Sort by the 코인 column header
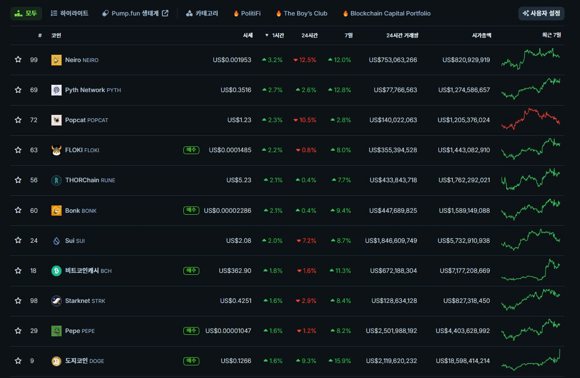 [56, 35]
